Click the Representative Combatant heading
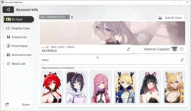The width and height of the screenshot is (191, 111). [x=58, y=68]
